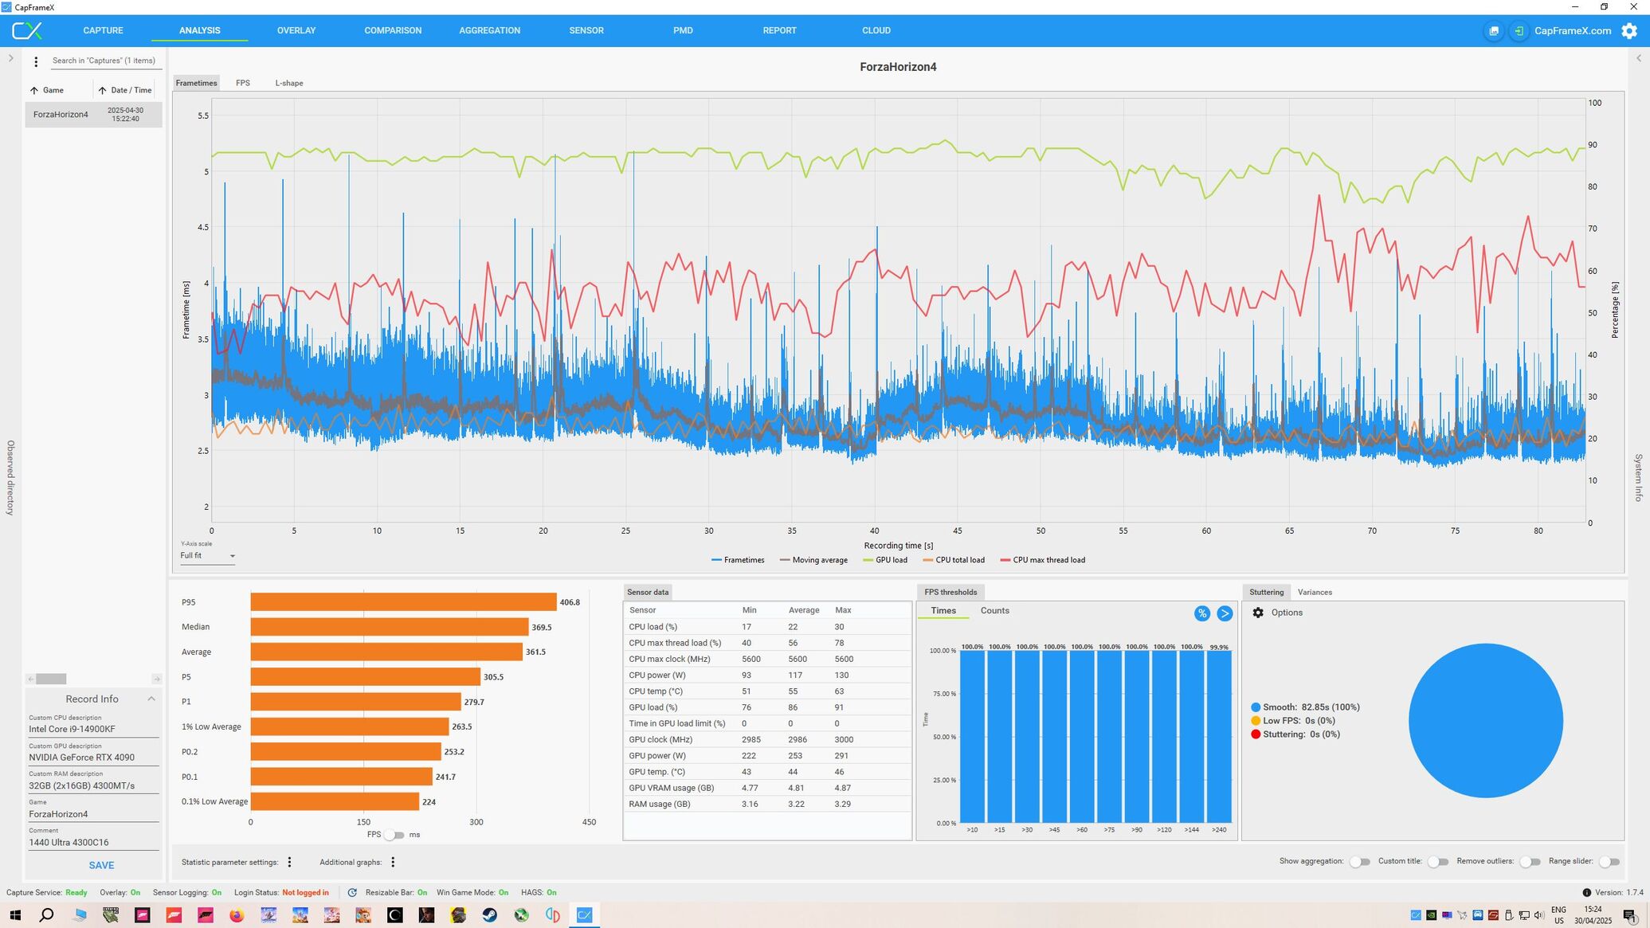Click the Game column sort arrow

click(x=34, y=90)
